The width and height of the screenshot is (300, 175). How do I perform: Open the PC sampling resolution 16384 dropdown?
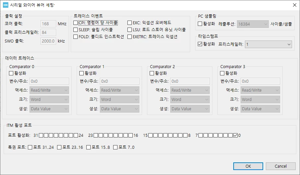[x=253, y=24]
